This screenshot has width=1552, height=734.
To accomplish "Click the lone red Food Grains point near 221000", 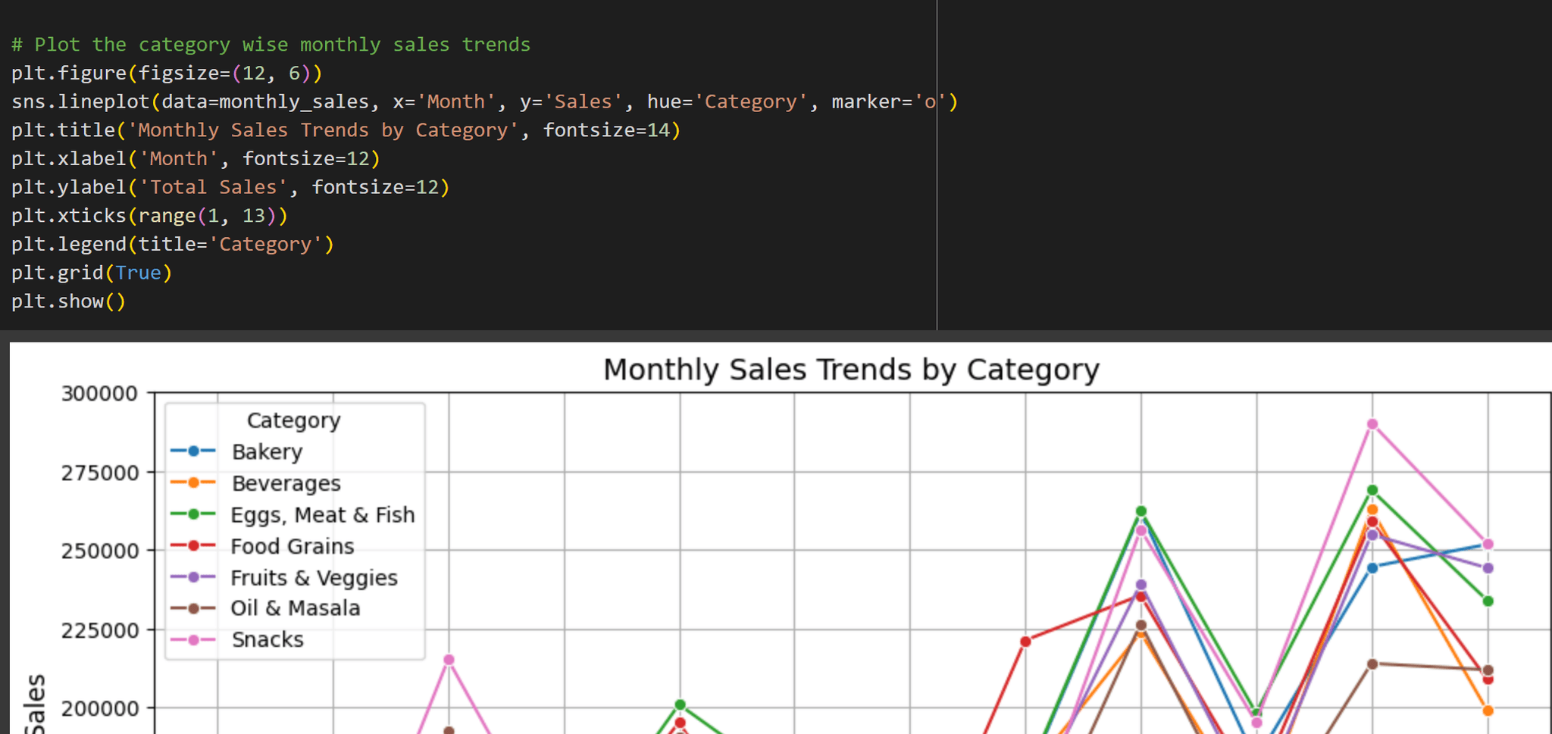I will pos(1025,642).
